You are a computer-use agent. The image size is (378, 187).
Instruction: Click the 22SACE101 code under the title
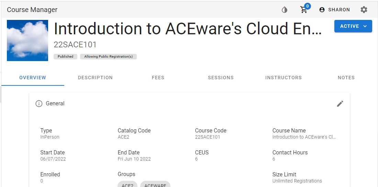75,45
